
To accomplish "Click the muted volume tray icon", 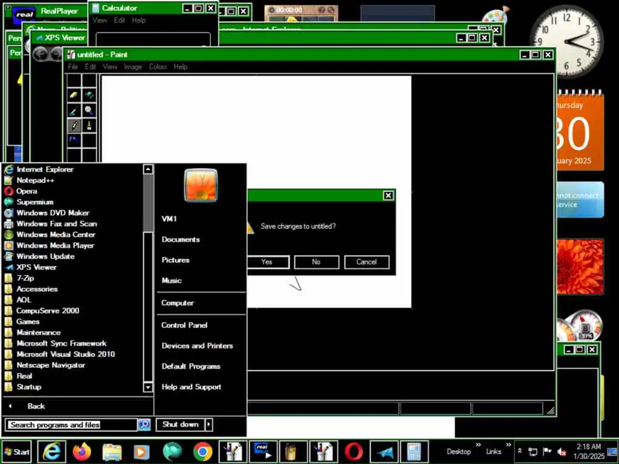I will pyautogui.click(x=562, y=451).
